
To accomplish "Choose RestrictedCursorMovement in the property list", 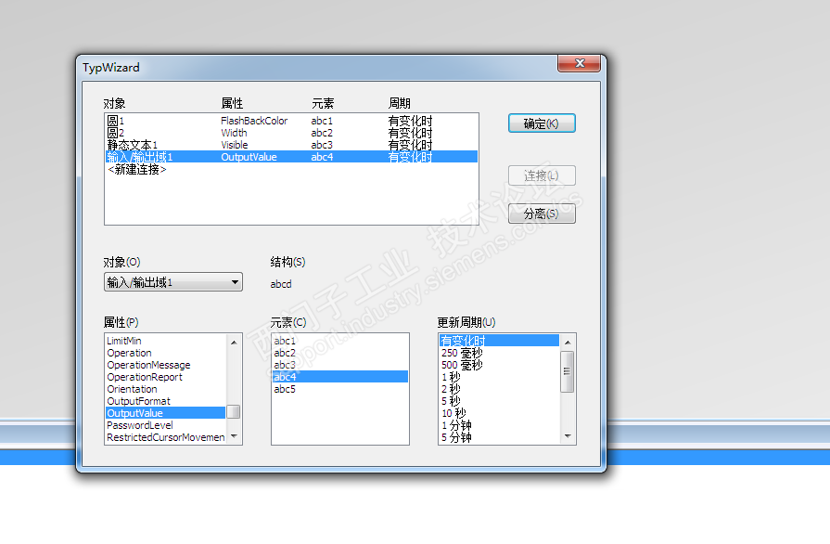I will (x=166, y=437).
